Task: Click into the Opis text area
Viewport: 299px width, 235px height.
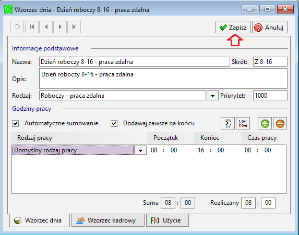Action: click(x=163, y=79)
